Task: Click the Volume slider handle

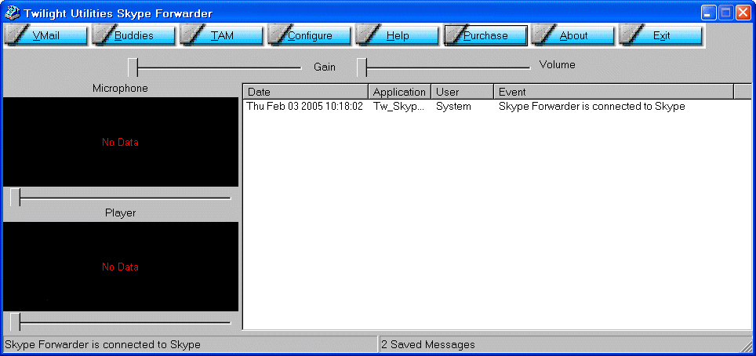Action: tap(362, 67)
